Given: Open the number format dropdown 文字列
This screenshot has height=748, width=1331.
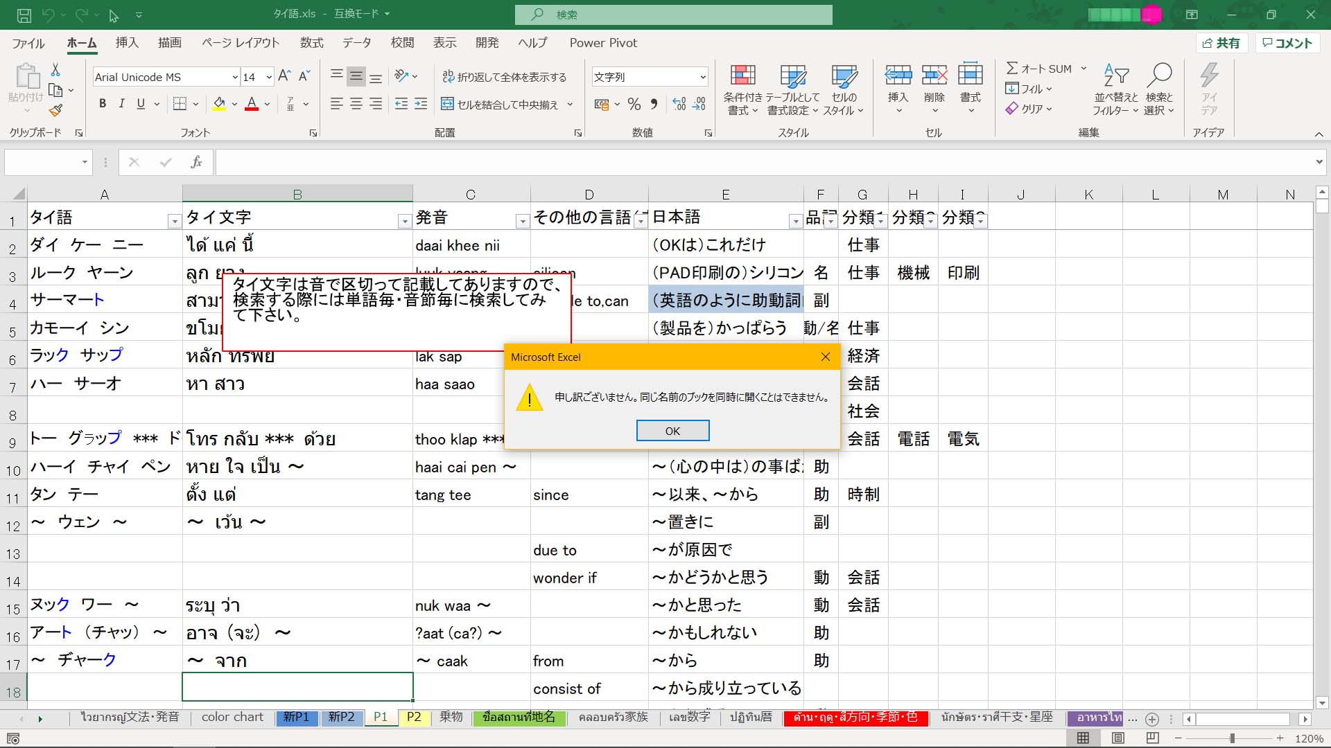Looking at the screenshot, I should coord(702,77).
